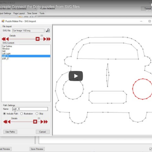
Task: Select the Include Path radio button
Action: click(5, 114)
